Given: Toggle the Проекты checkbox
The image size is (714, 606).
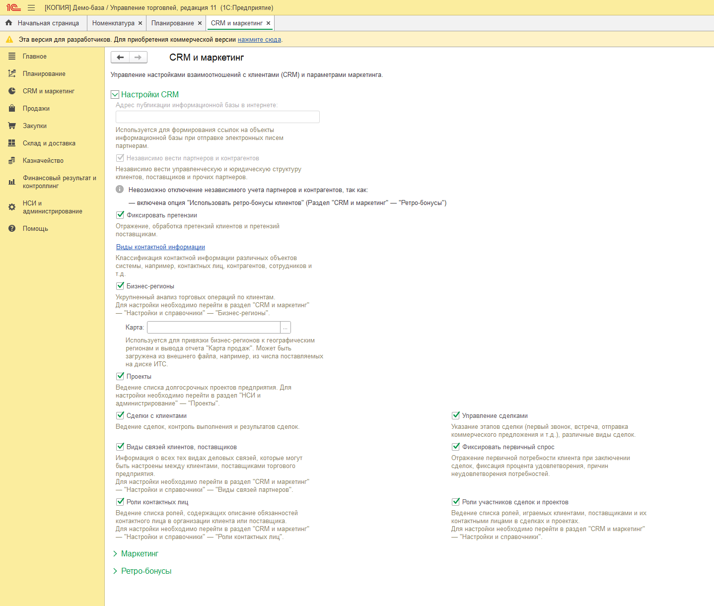Looking at the screenshot, I should pos(120,376).
